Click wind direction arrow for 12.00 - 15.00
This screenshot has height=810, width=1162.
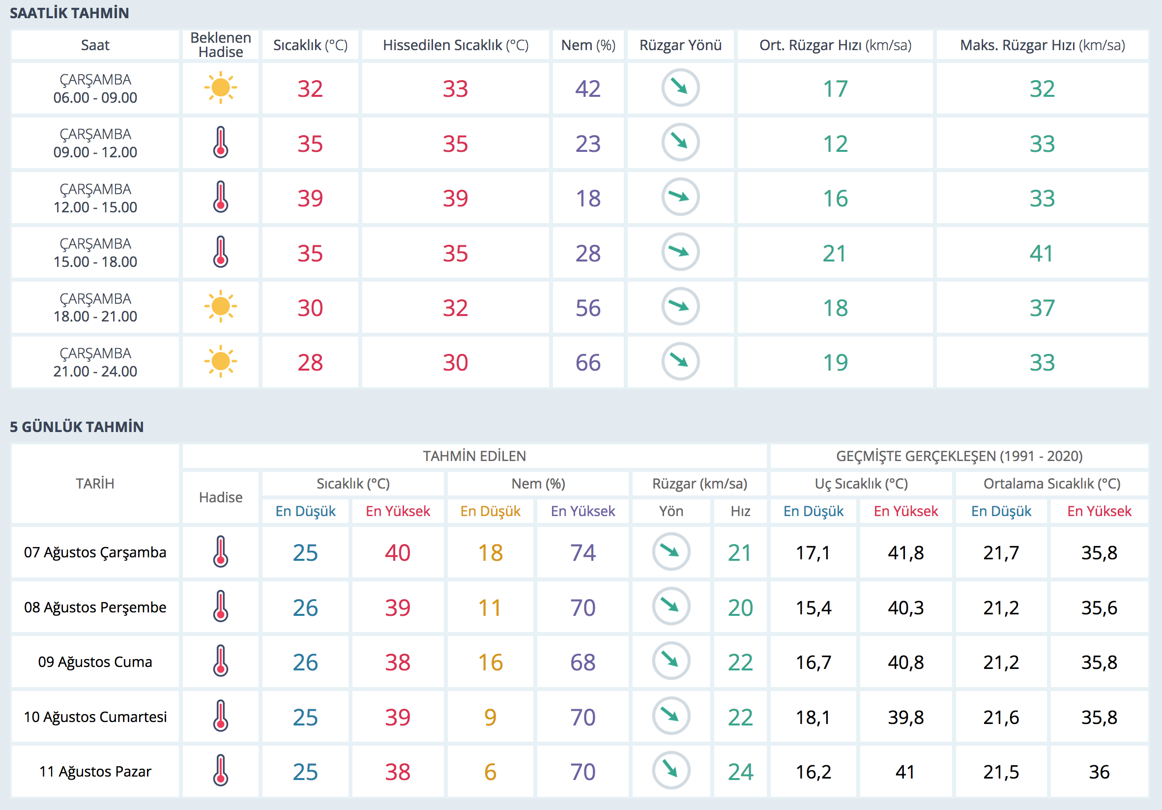tap(680, 197)
